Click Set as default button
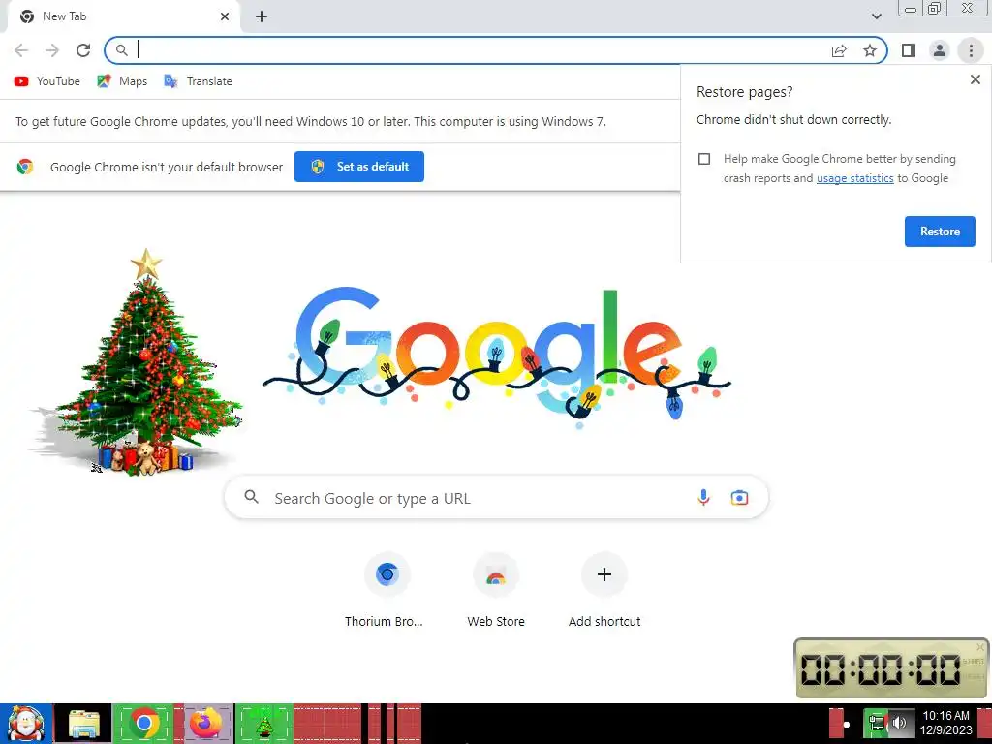This screenshot has width=992, height=744. tap(359, 167)
